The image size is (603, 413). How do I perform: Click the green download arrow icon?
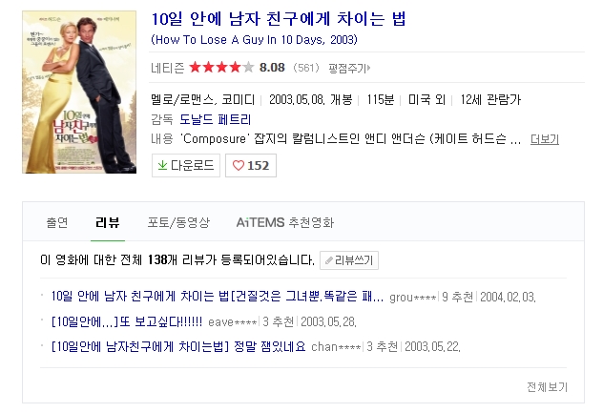tap(162, 165)
